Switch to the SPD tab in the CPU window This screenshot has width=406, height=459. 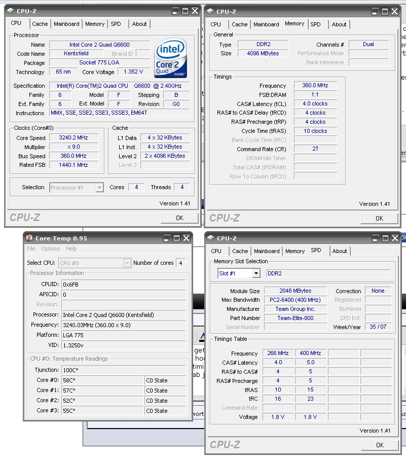click(x=116, y=24)
